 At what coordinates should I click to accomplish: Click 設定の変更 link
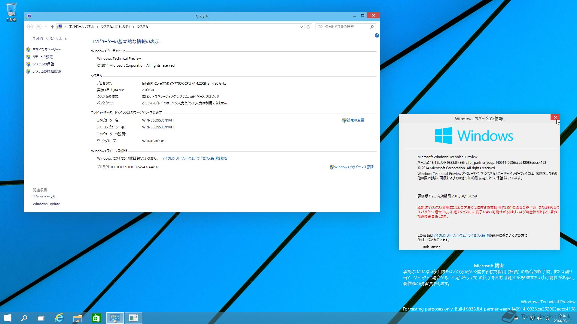pos(356,120)
